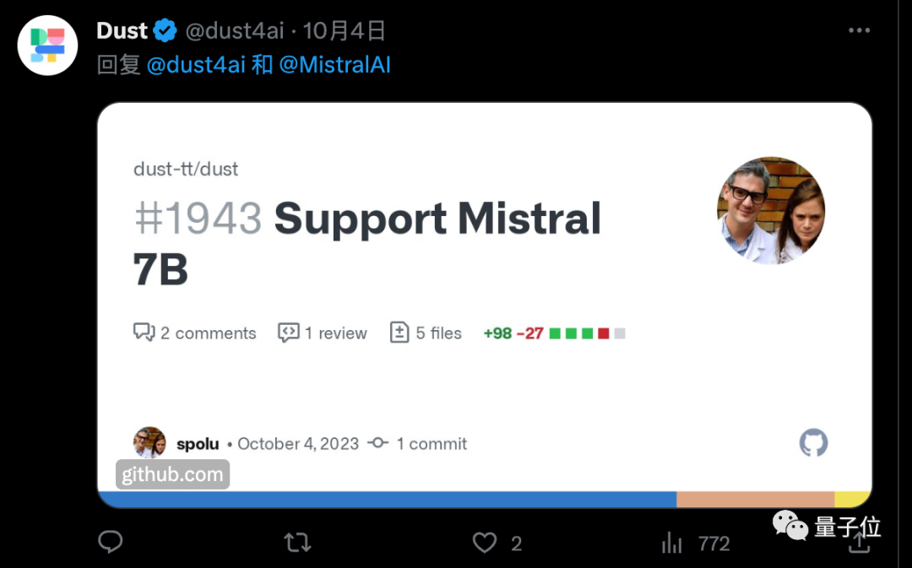Open tweet analytics via the bar chart icon
Viewport: 912px width, 568px height.
point(671,543)
